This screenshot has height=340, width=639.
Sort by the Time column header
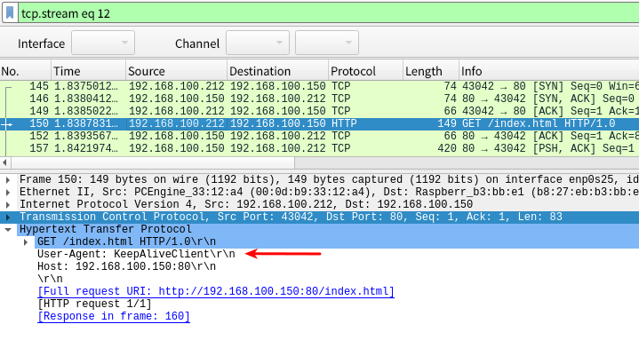tap(89, 71)
